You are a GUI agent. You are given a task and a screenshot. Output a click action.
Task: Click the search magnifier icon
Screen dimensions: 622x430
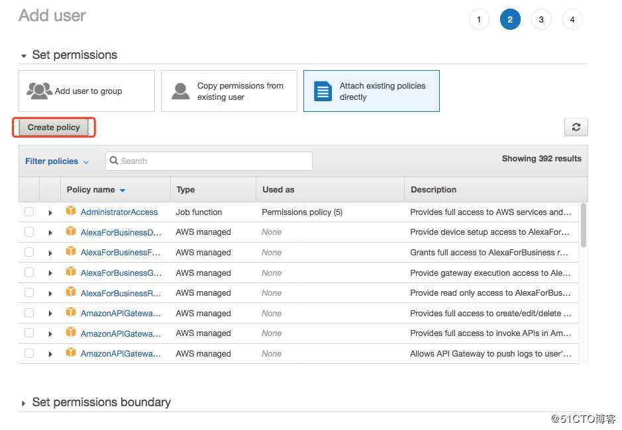(x=114, y=161)
